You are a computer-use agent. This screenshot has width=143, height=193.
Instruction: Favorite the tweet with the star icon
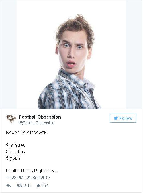point(38,186)
